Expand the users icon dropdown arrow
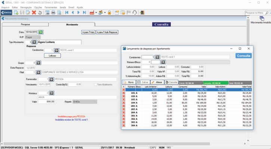The width and height of the screenshot is (271, 149). 105,13
